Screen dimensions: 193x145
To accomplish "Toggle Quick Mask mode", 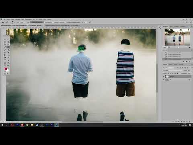I will 5,74.
